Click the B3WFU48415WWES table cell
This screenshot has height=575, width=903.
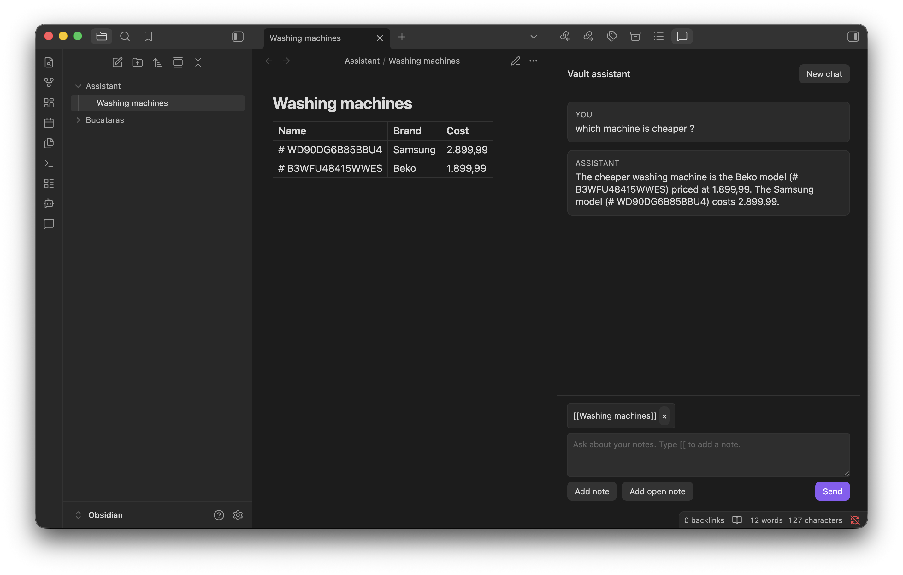pos(330,168)
